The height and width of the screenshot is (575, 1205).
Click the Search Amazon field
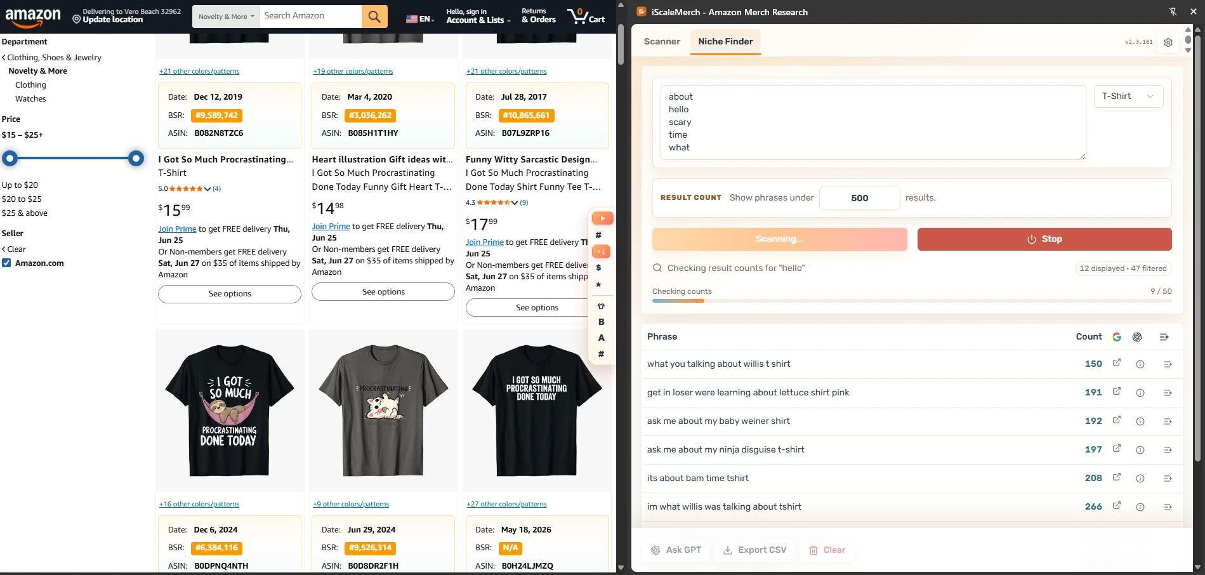click(x=310, y=17)
